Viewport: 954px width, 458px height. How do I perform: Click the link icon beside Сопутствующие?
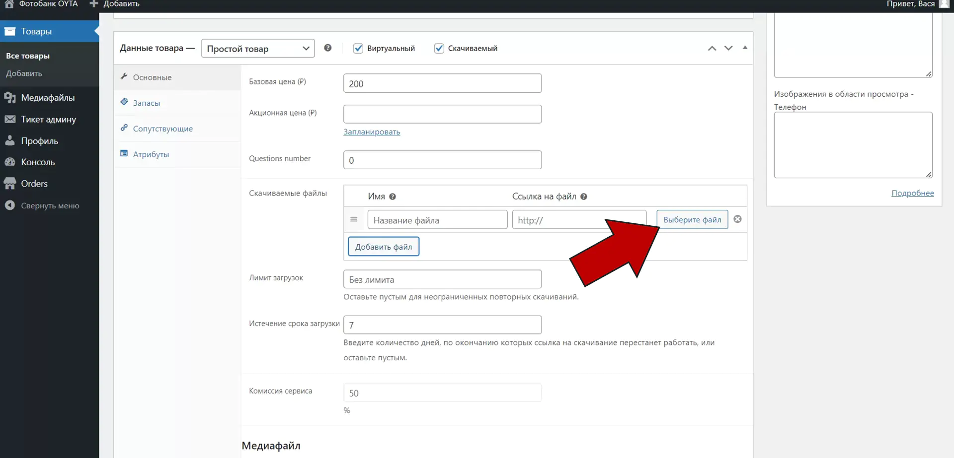pos(124,128)
